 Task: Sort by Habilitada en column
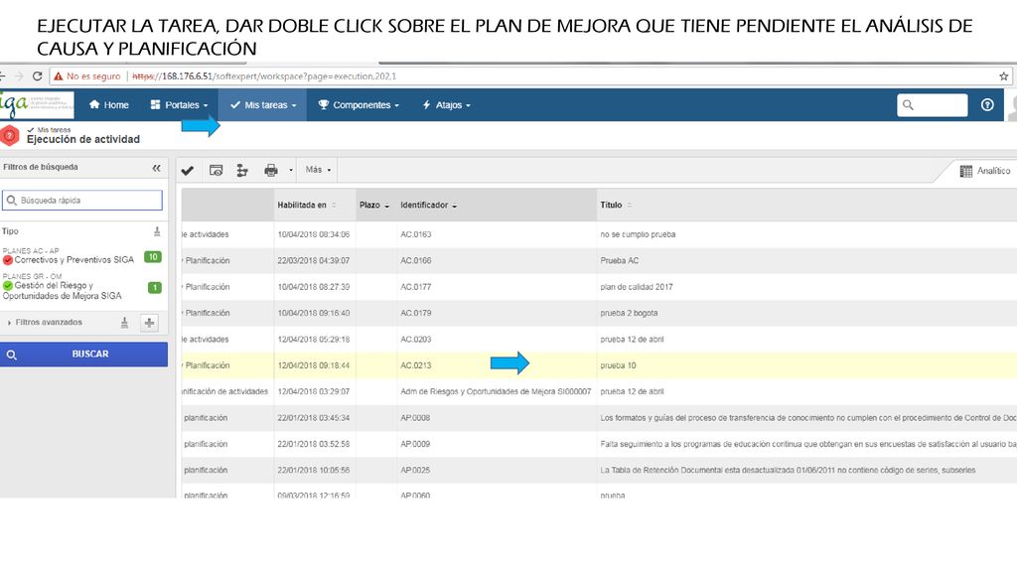(307, 205)
